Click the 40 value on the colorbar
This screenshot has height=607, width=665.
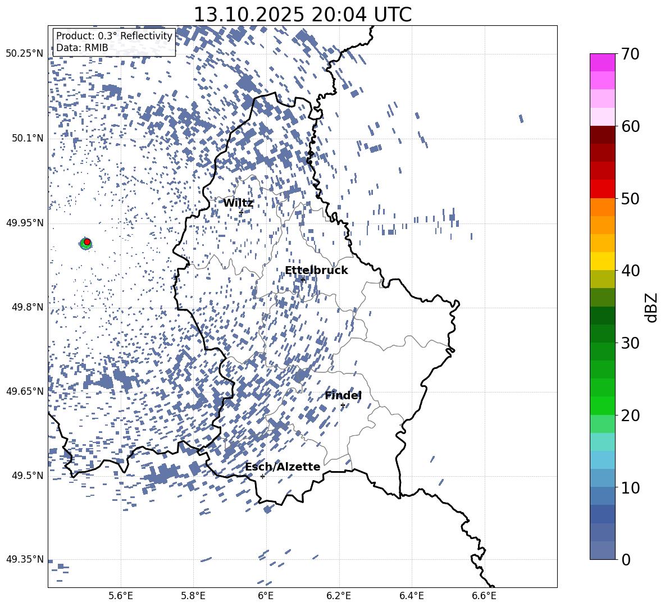(x=630, y=271)
